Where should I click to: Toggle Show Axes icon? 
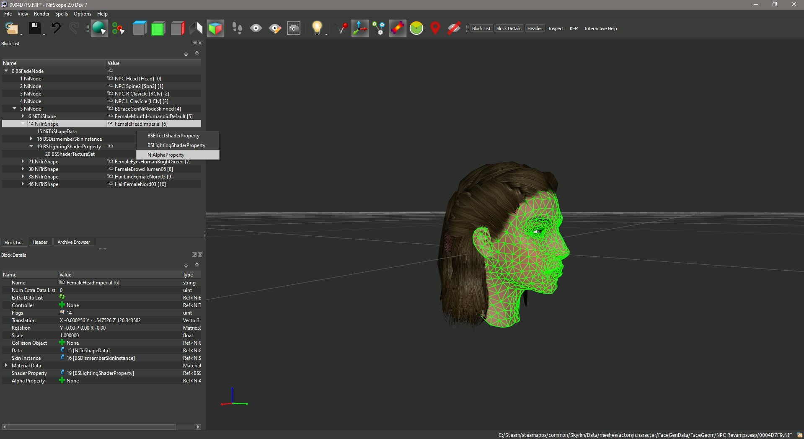360,28
